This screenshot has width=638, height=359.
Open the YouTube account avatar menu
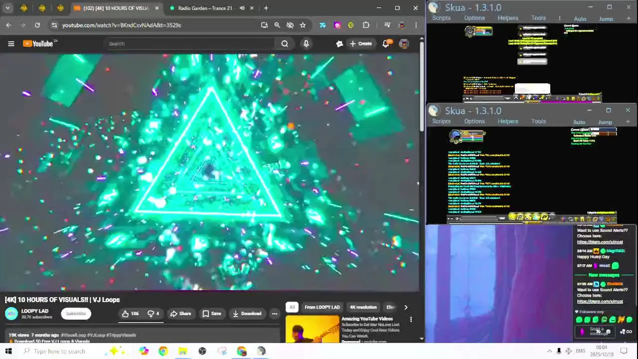coord(404,44)
